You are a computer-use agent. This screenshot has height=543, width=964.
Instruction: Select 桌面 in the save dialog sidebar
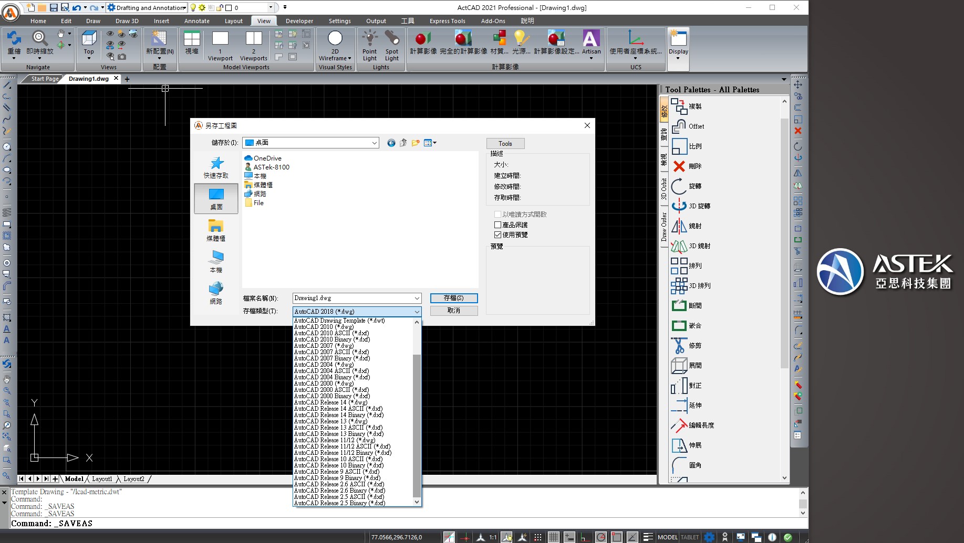[x=216, y=199]
